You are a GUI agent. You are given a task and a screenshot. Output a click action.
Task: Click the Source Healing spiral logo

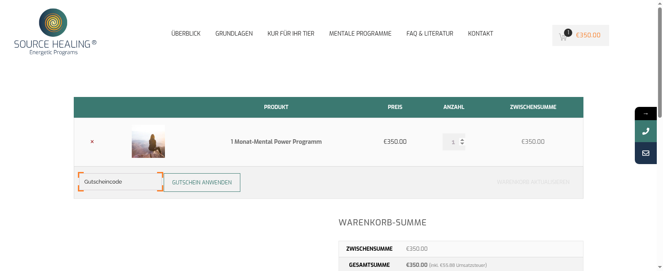53,23
